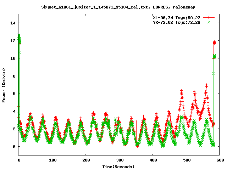Screen dimensions: 227x170
Task: Click the 600 tick label on x-axis
Action: pos(220,160)
